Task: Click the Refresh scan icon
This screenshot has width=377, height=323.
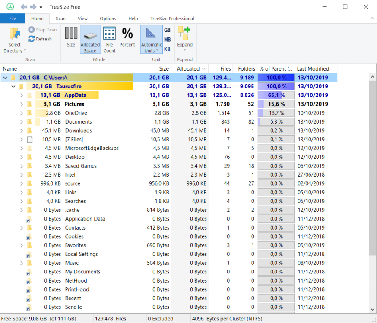Action: click(x=32, y=39)
